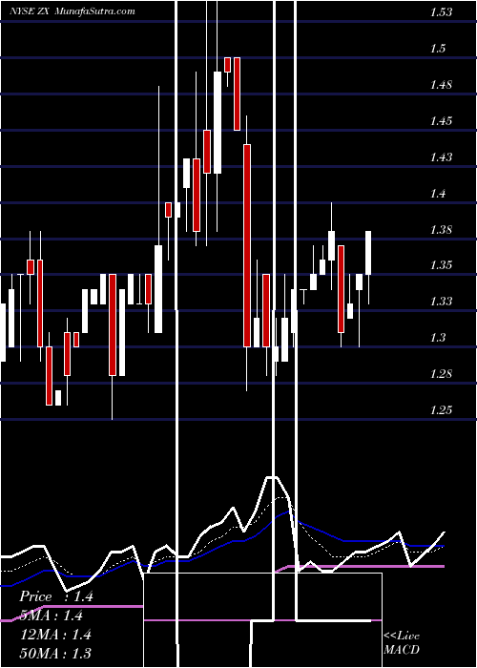Click the 'Price : 1.4' legend text
The height and width of the screenshot is (668, 477).
point(56,596)
